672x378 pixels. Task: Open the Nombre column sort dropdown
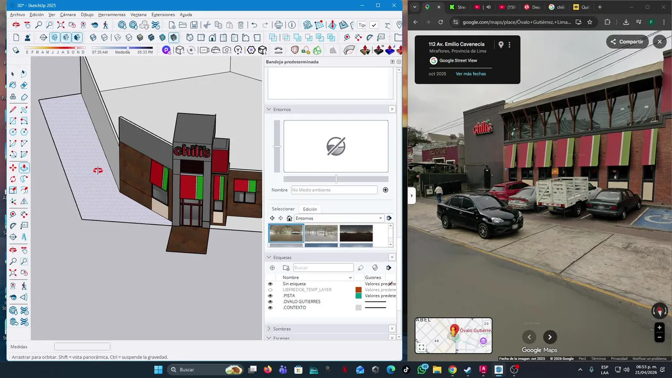(350, 278)
